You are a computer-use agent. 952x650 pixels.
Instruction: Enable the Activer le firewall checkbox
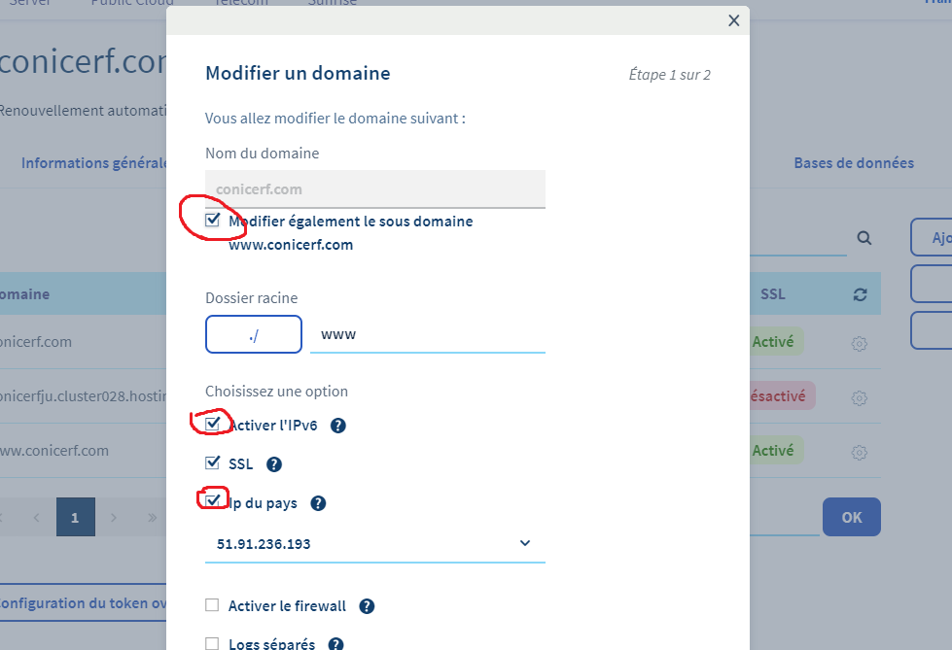click(x=212, y=605)
